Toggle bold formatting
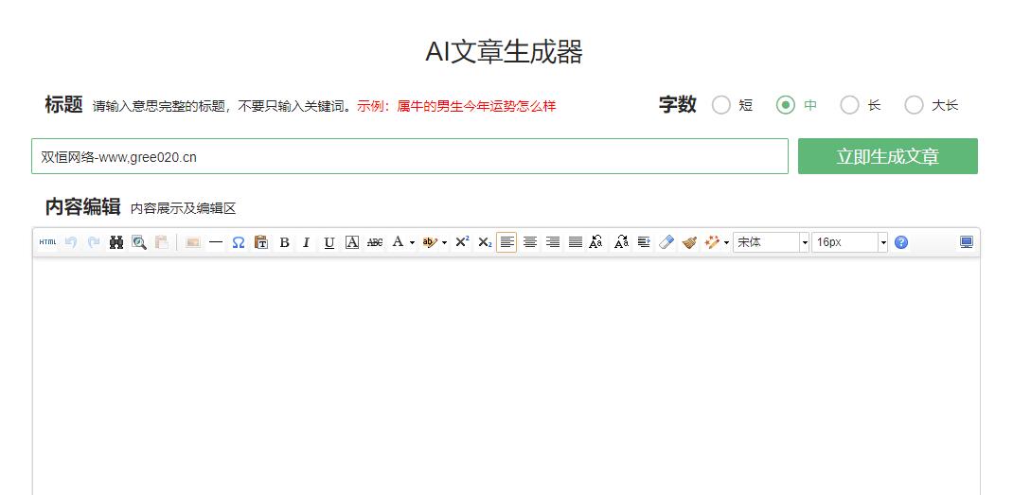 [x=284, y=242]
